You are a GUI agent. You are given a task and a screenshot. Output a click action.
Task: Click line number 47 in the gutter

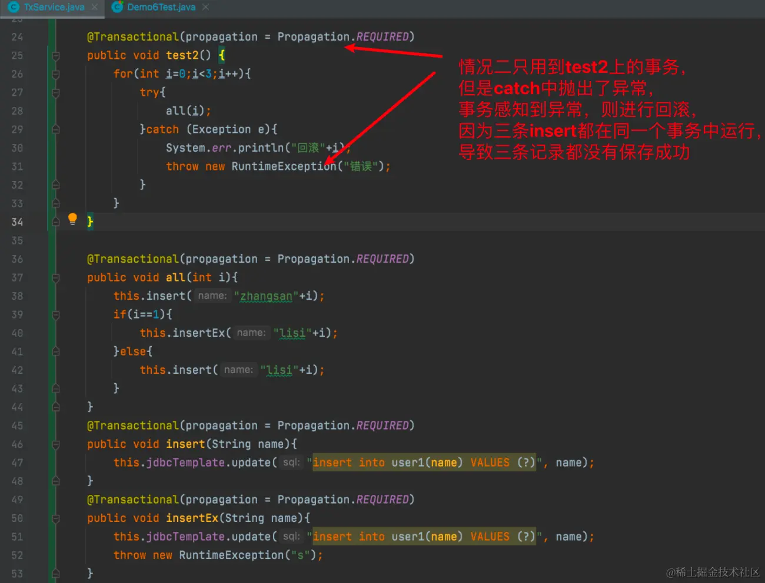click(17, 463)
